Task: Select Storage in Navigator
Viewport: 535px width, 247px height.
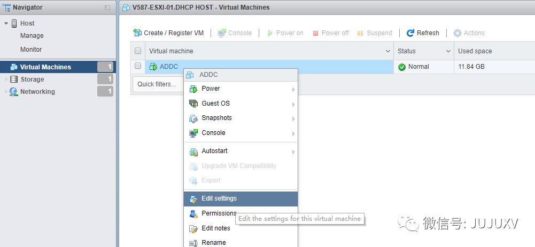Action: pyautogui.click(x=32, y=79)
